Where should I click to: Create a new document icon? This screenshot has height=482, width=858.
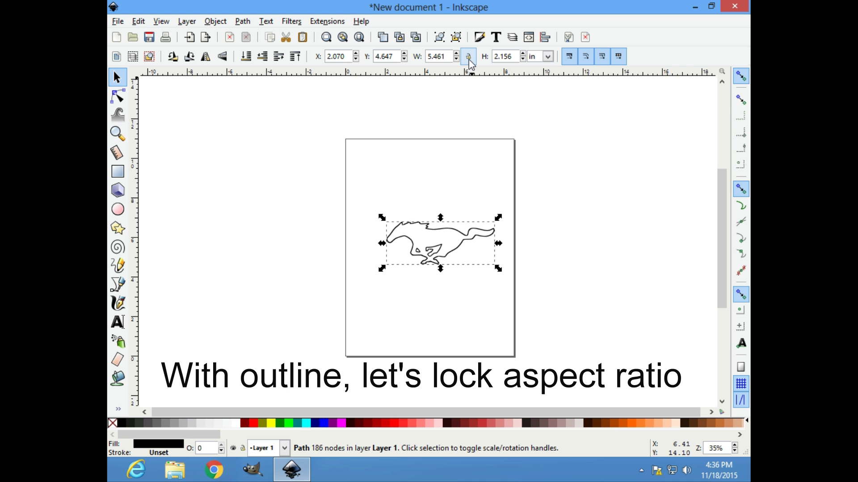coord(117,37)
